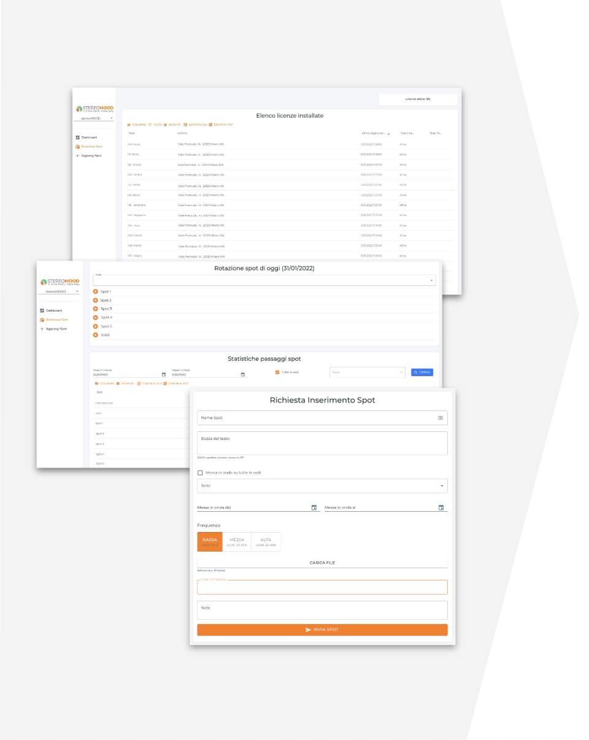Screen dimensions: 589x740
Task: Open the Sede dropdown in spot request form
Action: 441,485
